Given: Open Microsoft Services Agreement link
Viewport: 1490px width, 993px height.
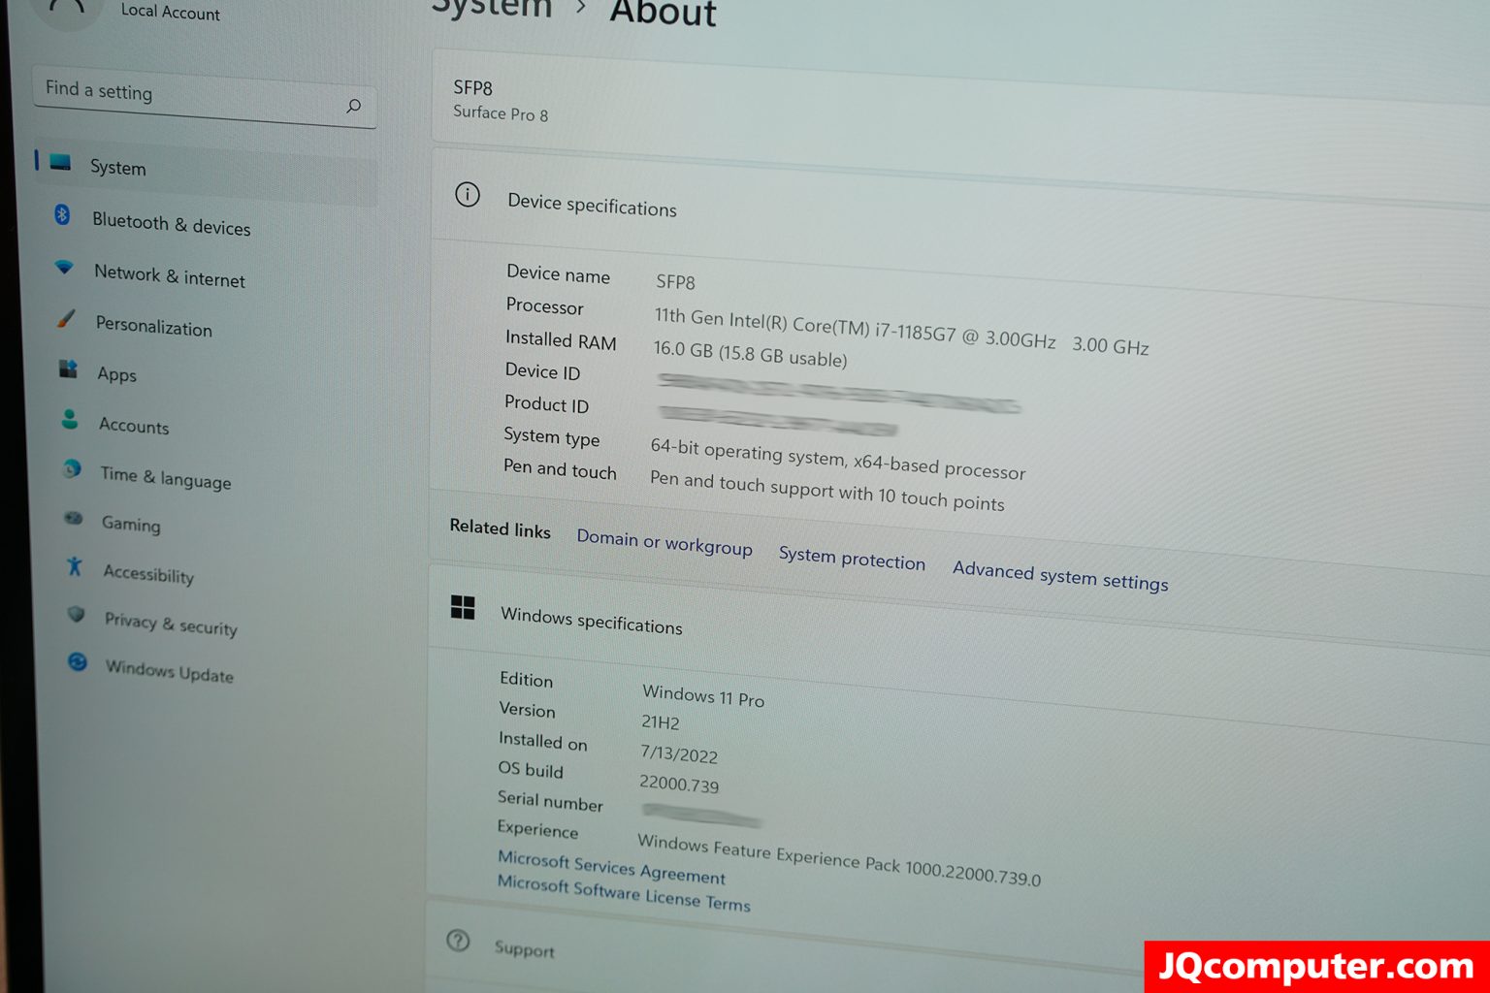Looking at the screenshot, I should pyautogui.click(x=611, y=867).
